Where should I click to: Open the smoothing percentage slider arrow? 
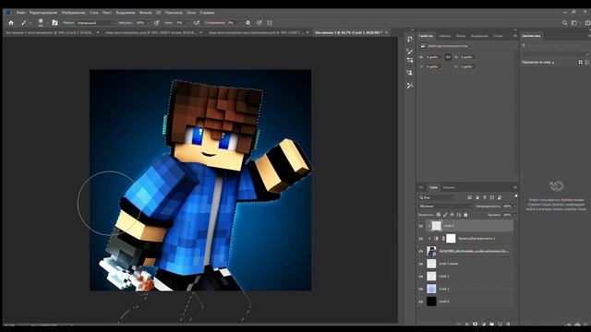pyautogui.click(x=240, y=23)
